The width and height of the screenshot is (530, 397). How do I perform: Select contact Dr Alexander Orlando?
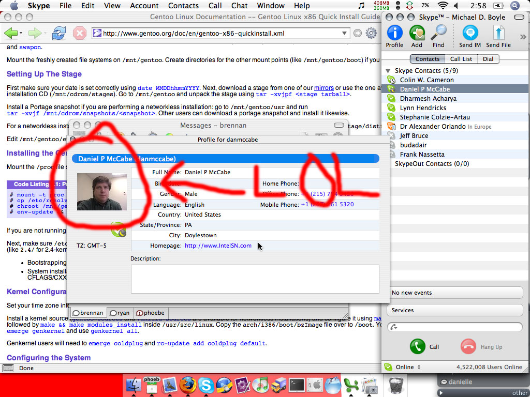(454, 127)
